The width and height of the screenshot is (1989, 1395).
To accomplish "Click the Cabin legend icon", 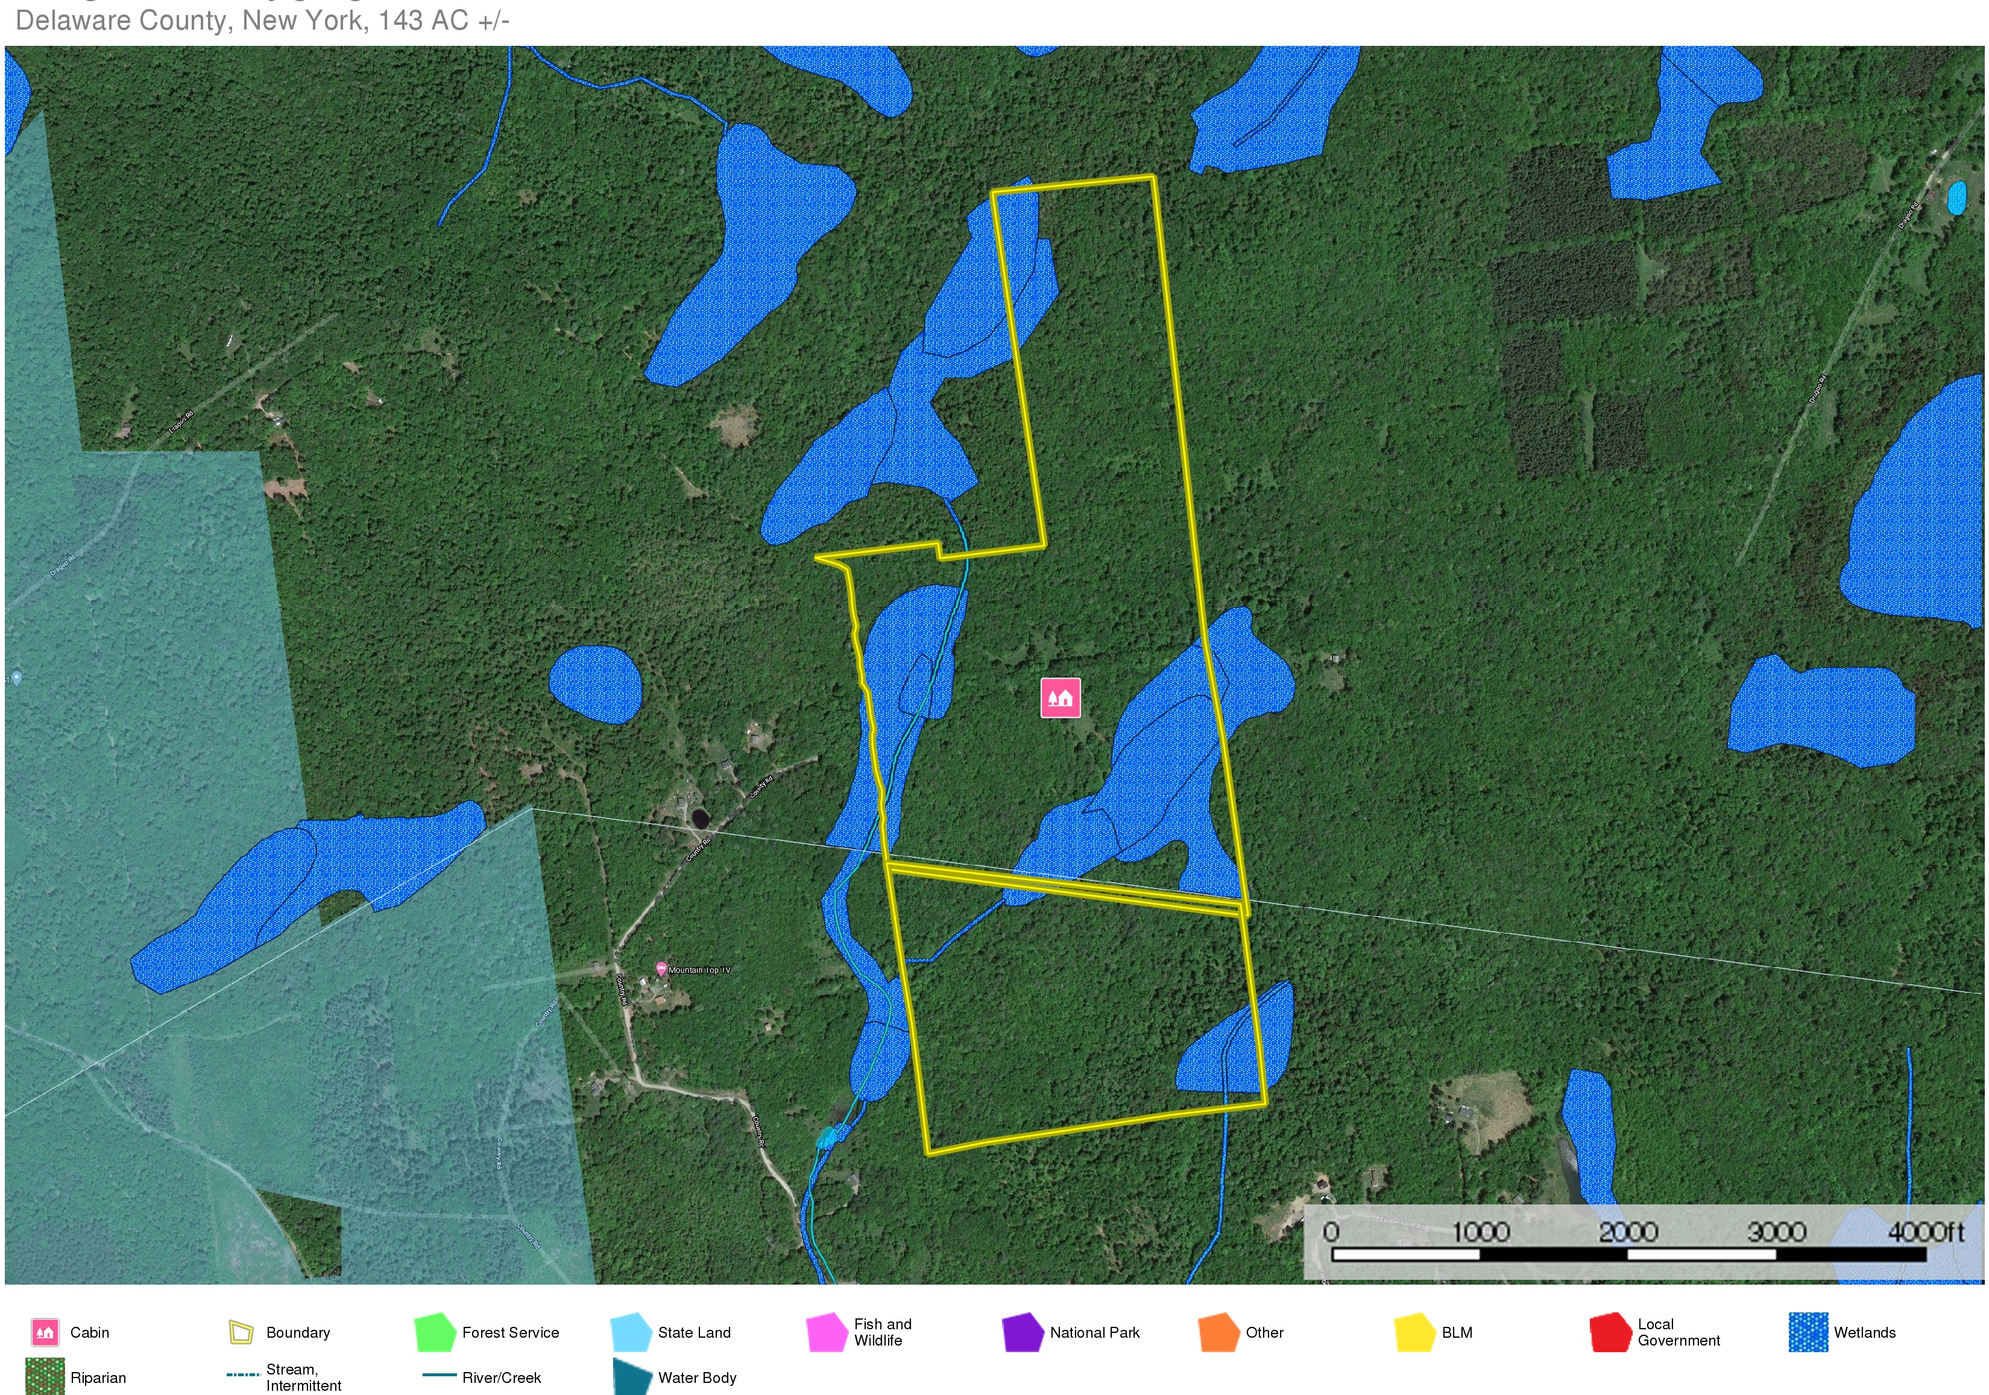I will click(44, 1332).
